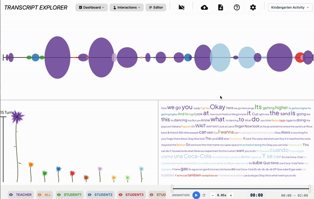314x199 pixels.
Task: Select the orange flower next to the tall purple one
Action: 31,165
